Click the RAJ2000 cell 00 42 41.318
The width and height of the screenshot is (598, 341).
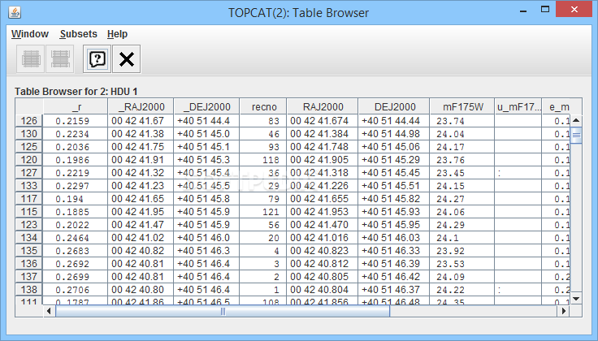coord(323,173)
